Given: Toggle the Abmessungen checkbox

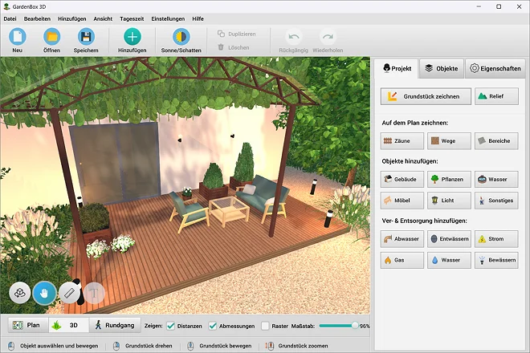Looking at the screenshot, I should pos(213,326).
